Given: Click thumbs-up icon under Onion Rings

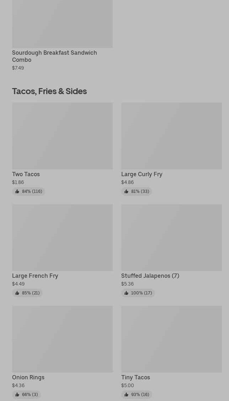Looking at the screenshot, I should click(x=17, y=395).
